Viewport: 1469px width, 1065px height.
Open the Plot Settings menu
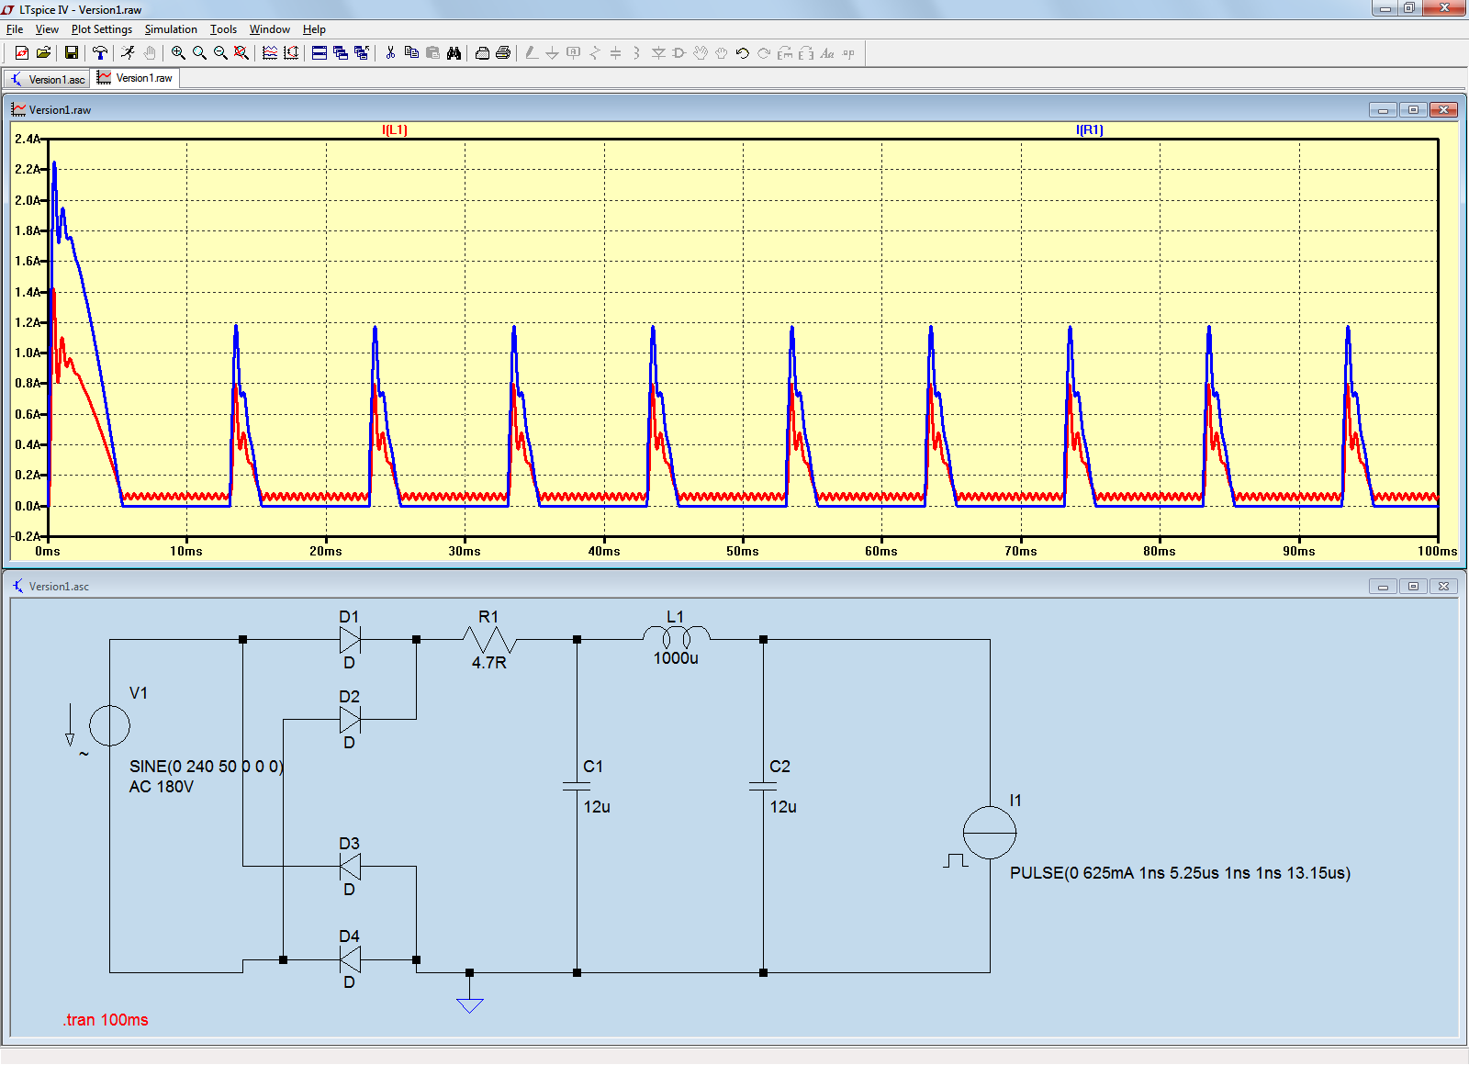(x=101, y=29)
